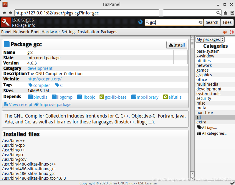Click the orange bug report icon

[x=224, y=32]
